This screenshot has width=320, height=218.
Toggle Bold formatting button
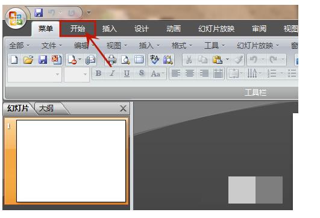click(99, 73)
